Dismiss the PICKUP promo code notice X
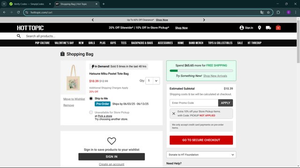The image size is (300, 168). tap(173, 113)
